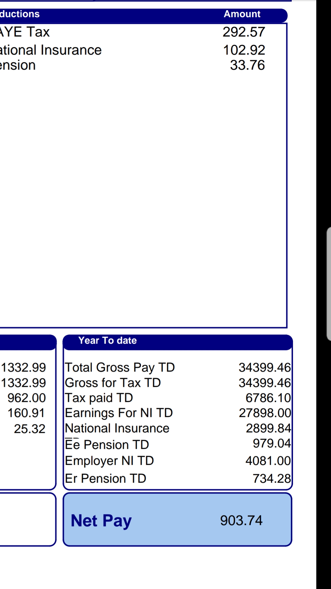Select the PAYE Tax amount 292.57
This screenshot has height=589, width=331.
click(x=244, y=32)
